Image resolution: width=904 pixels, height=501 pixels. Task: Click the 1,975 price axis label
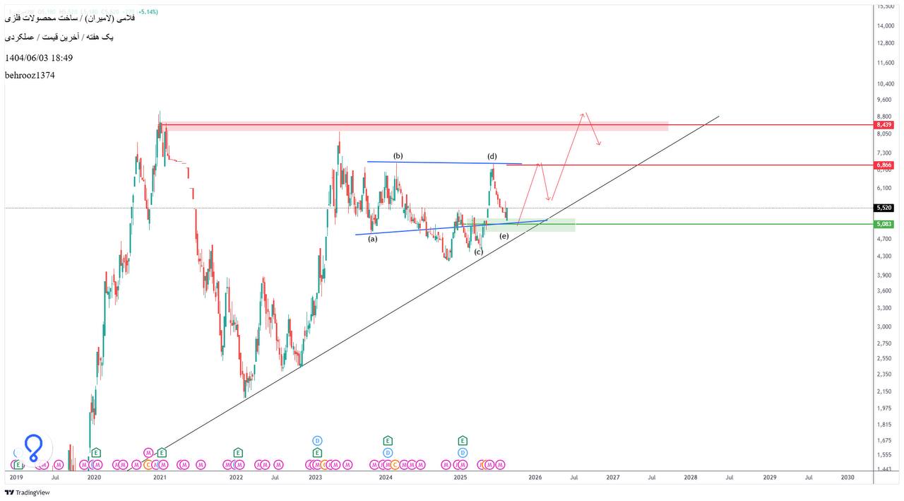(x=886, y=408)
